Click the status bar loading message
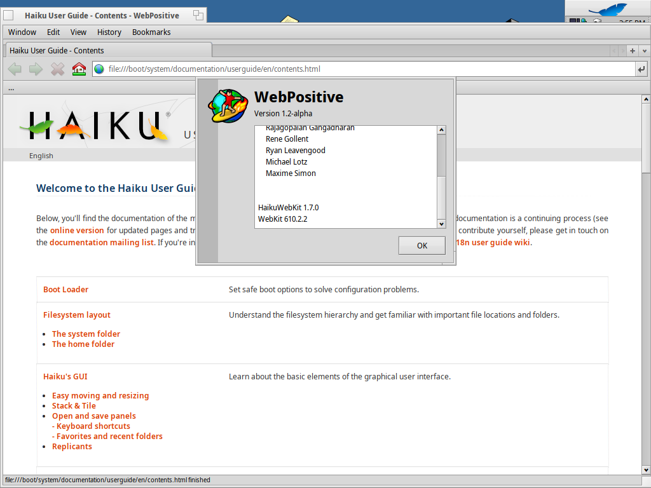Screen dimensions: 651x488 (107, 480)
